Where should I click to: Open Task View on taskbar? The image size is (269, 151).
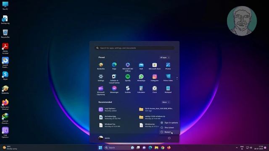pyautogui.click(x=138, y=148)
